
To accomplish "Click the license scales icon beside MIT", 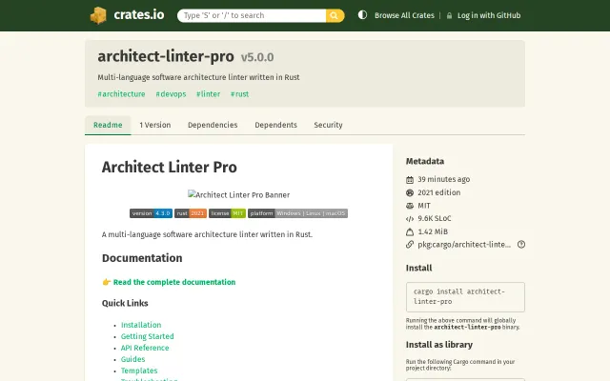I will pos(410,206).
